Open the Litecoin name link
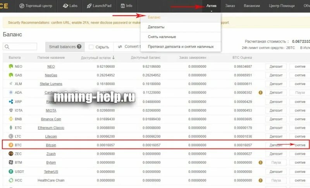The height and width of the screenshot is (188, 310). point(51,137)
